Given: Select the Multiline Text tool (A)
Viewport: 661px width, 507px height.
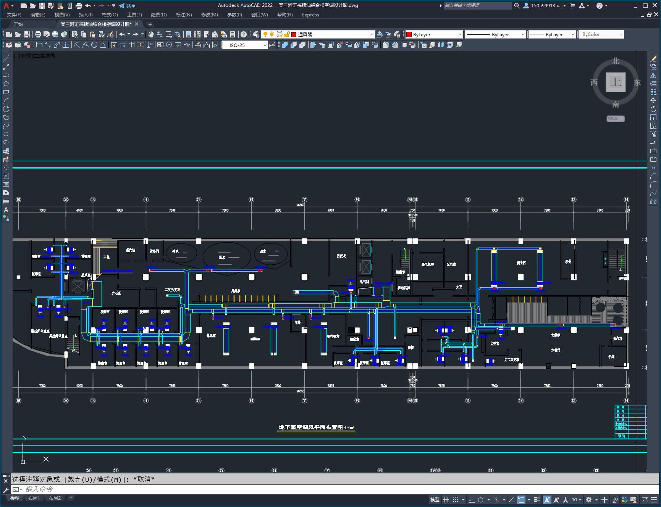Looking at the screenshot, I should click(x=6, y=210).
